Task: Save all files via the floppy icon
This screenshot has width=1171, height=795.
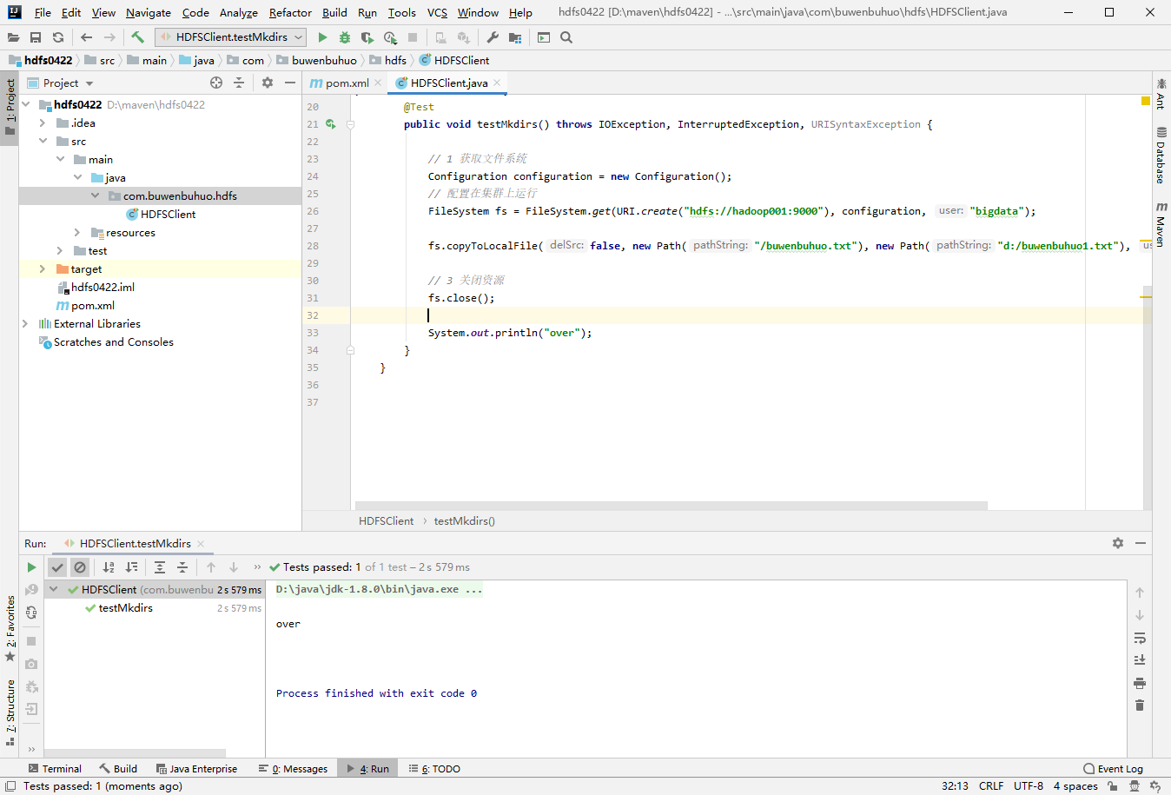Action: pos(36,37)
